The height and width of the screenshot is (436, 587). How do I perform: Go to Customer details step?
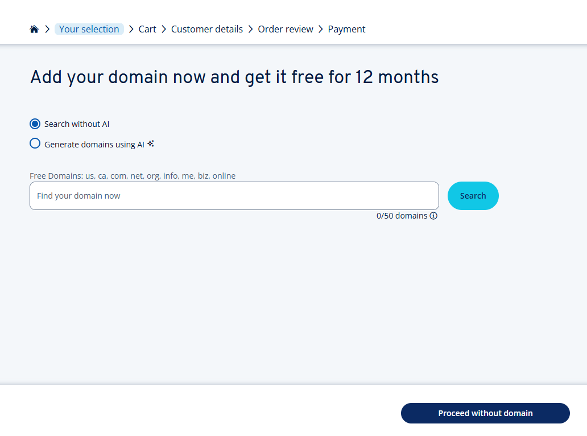pyautogui.click(x=207, y=29)
